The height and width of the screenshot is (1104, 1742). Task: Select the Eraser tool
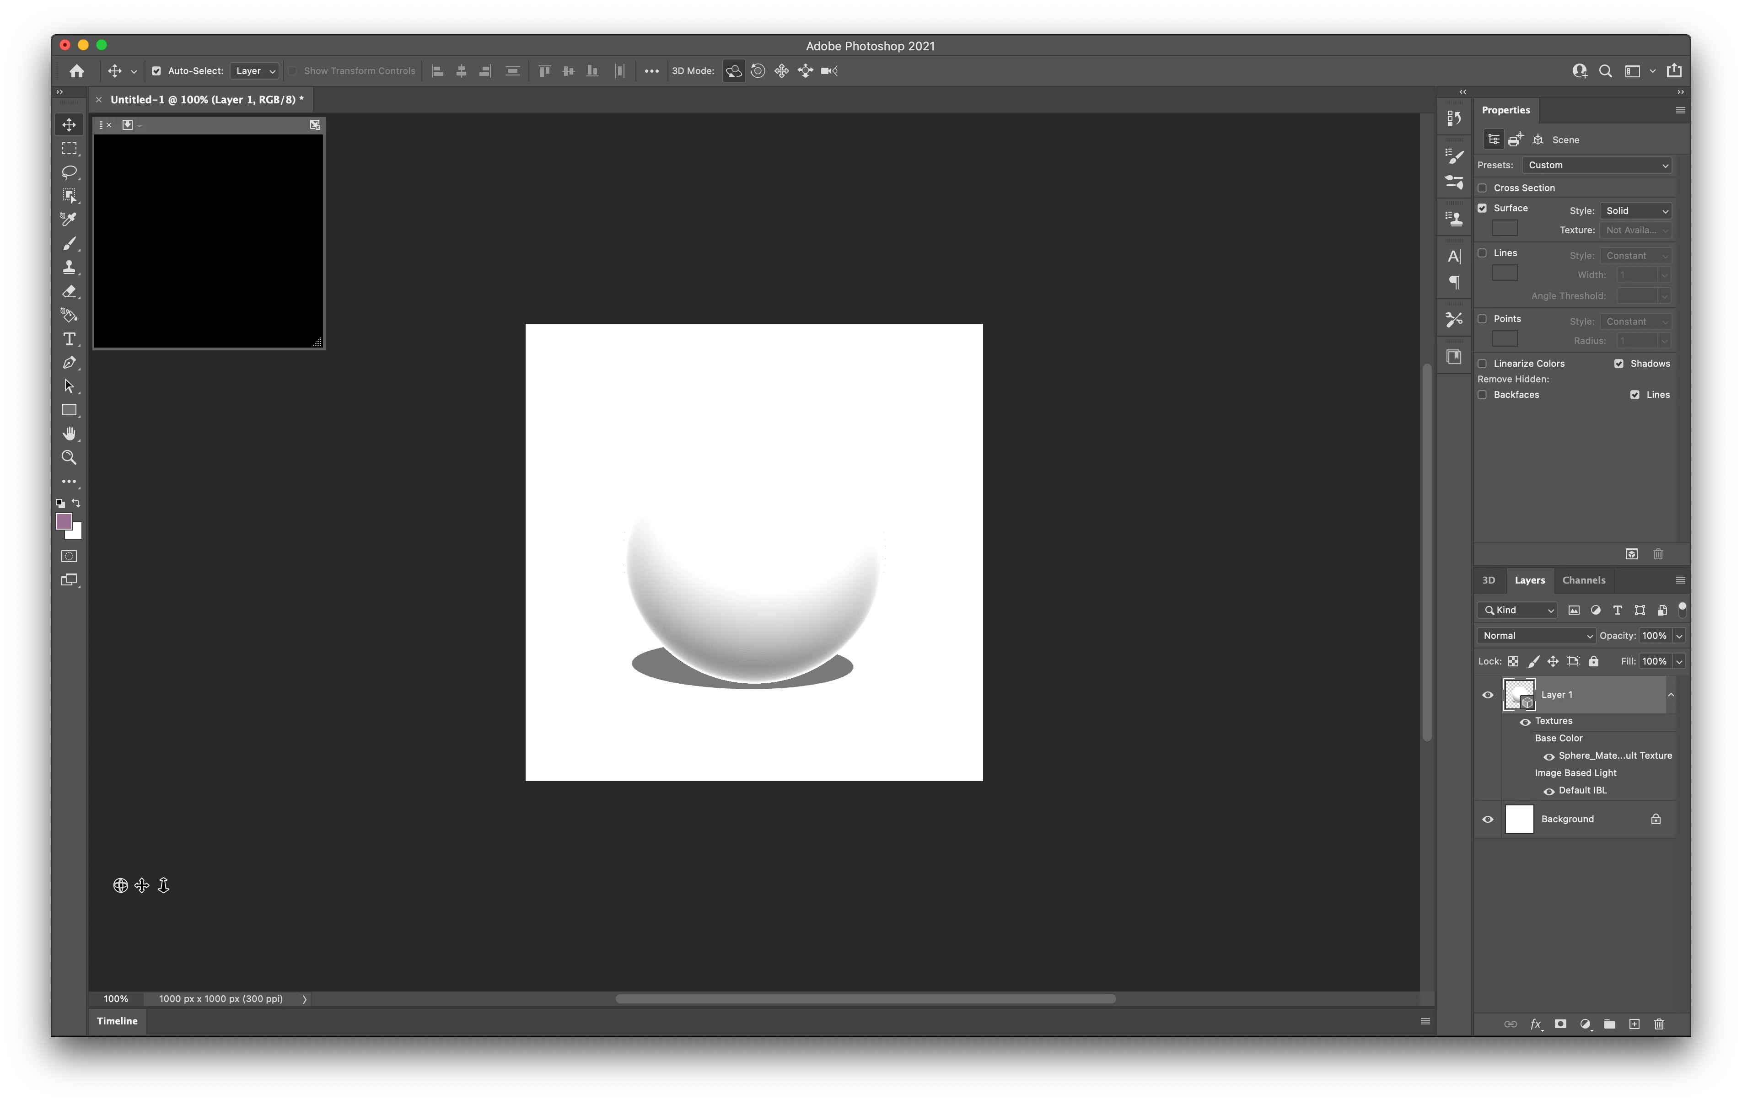pos(70,292)
